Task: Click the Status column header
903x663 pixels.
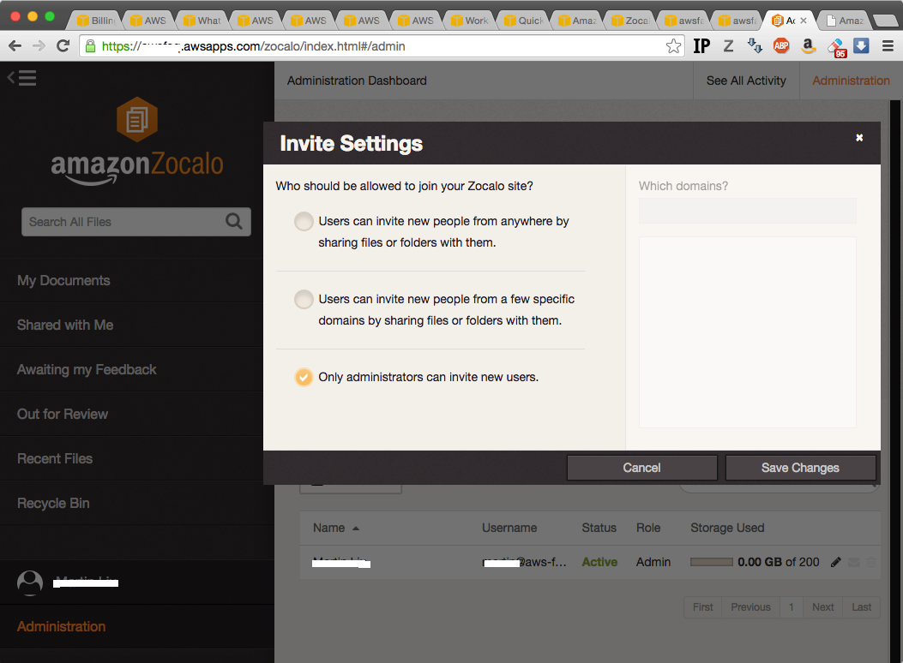Action: pos(599,528)
